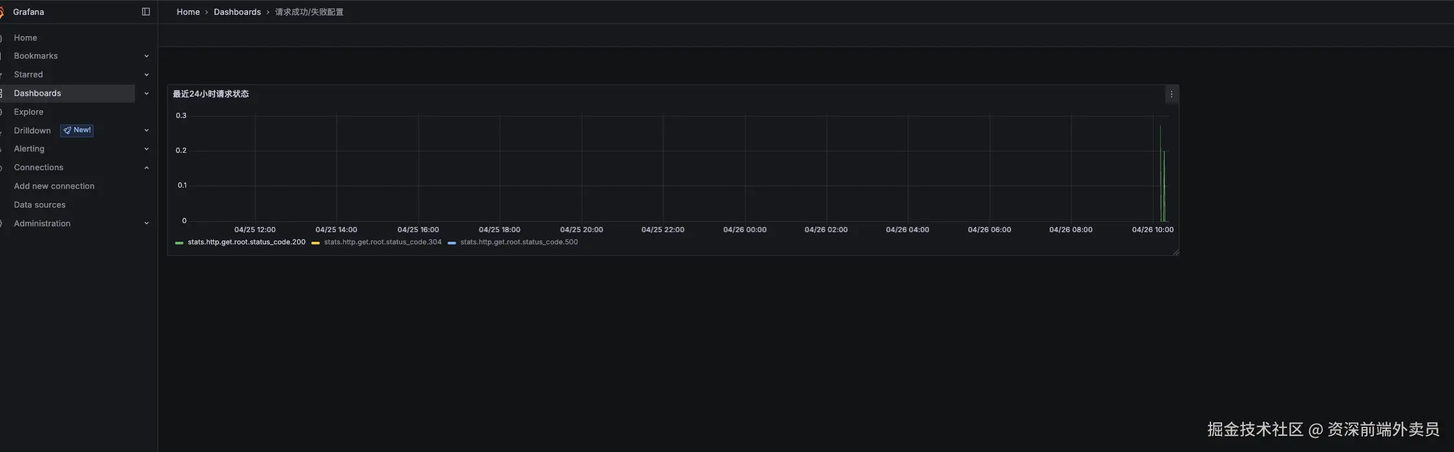
Task: Expand the Drilldown section chevron
Action: click(147, 130)
